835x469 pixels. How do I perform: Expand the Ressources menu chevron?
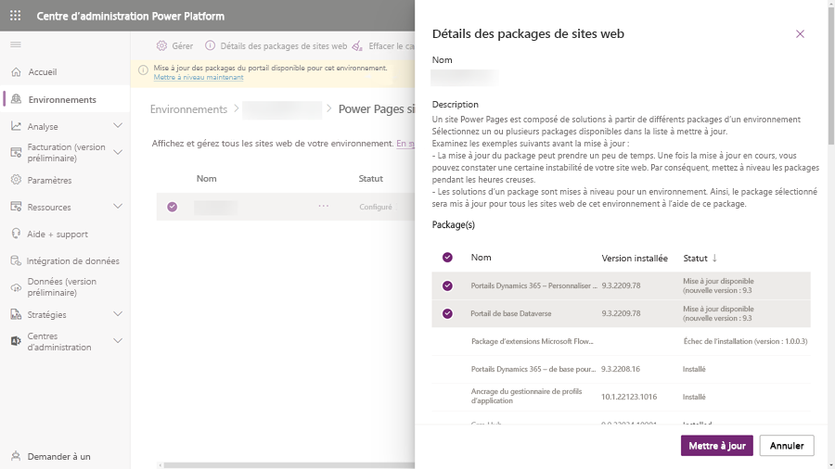[118, 207]
